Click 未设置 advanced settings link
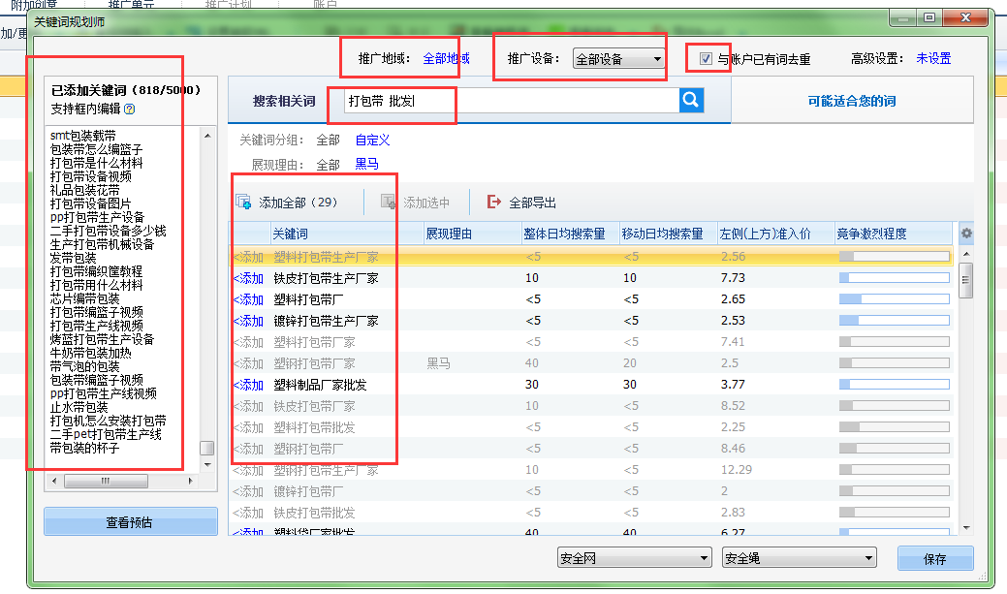Viewport: 1007px width, 594px height. (933, 59)
